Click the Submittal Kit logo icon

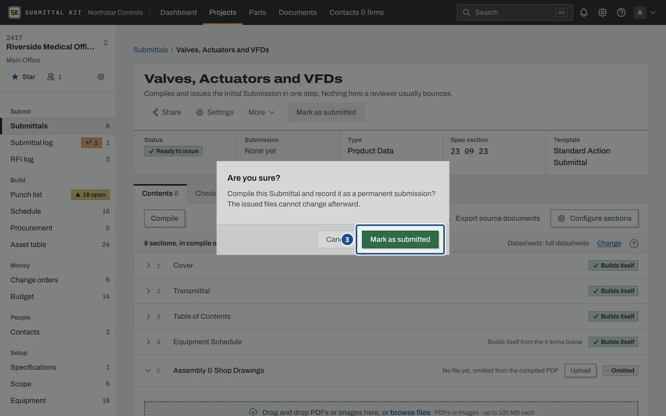tap(14, 12)
